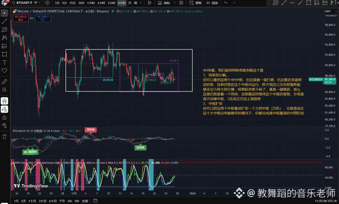Open the patterns tool group in sidebar

[x=4, y=37]
